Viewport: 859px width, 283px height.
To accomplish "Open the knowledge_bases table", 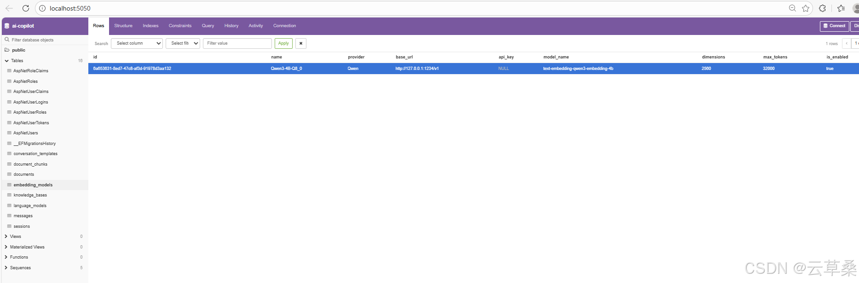I will coord(30,195).
